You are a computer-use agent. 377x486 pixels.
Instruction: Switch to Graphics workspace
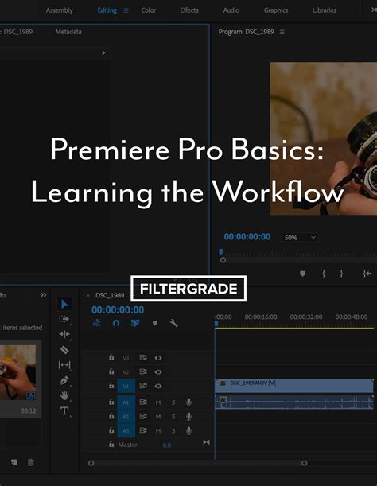(x=276, y=10)
